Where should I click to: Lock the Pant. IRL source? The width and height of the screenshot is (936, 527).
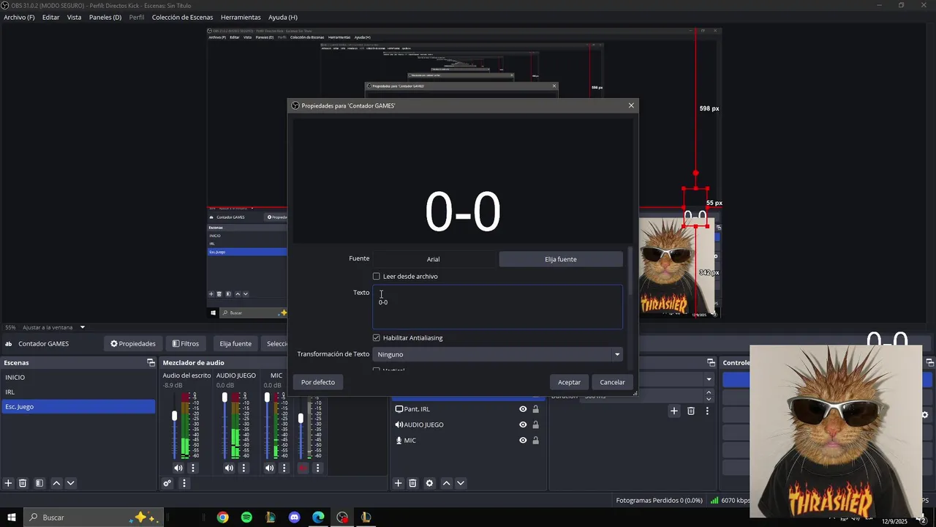[535, 409]
